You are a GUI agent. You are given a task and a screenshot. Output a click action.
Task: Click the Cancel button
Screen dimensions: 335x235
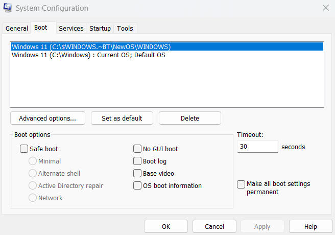point(214,226)
